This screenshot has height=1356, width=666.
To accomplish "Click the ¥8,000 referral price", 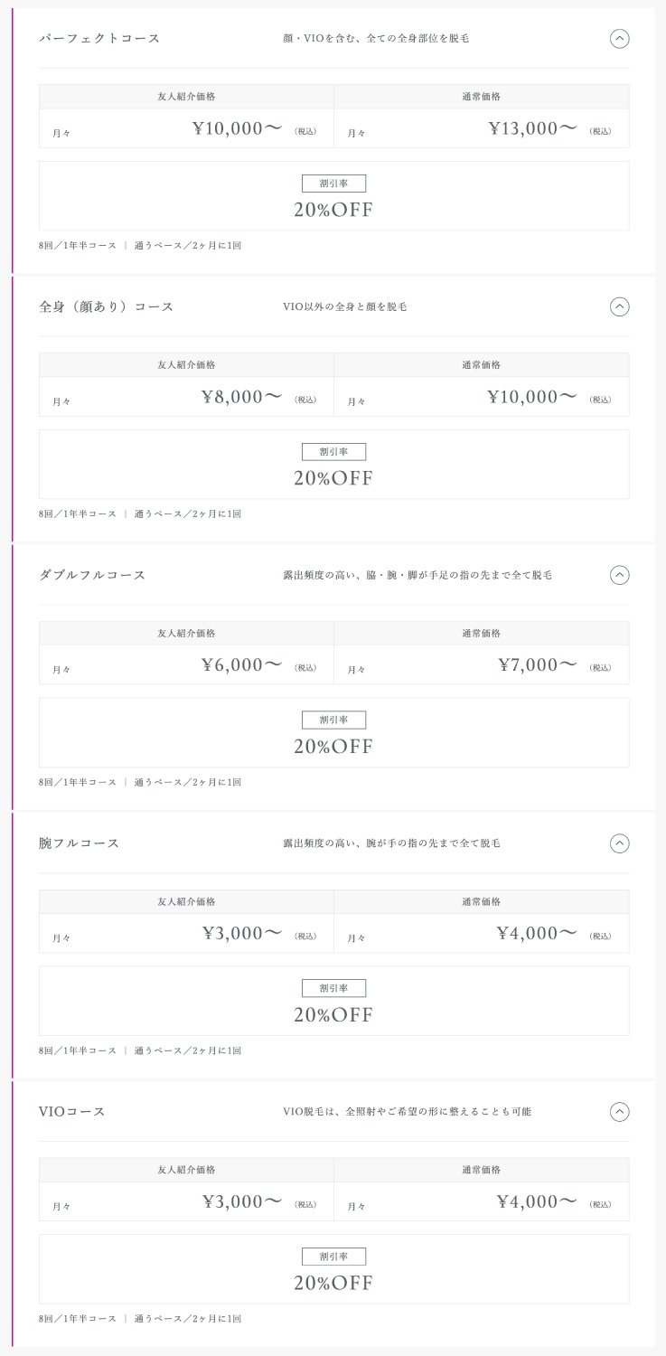I will tap(242, 397).
